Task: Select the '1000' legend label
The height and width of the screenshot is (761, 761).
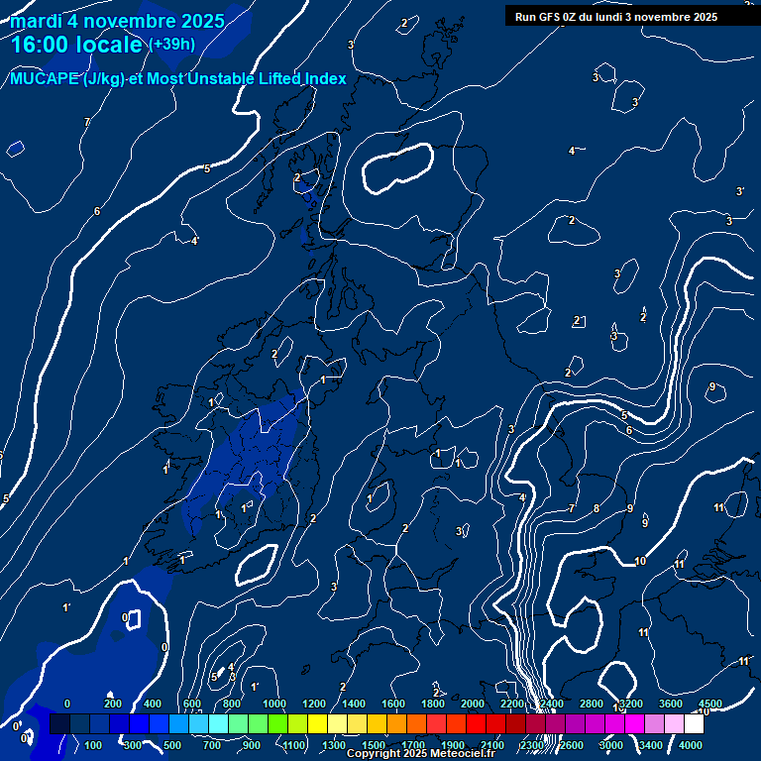Action: (x=274, y=704)
